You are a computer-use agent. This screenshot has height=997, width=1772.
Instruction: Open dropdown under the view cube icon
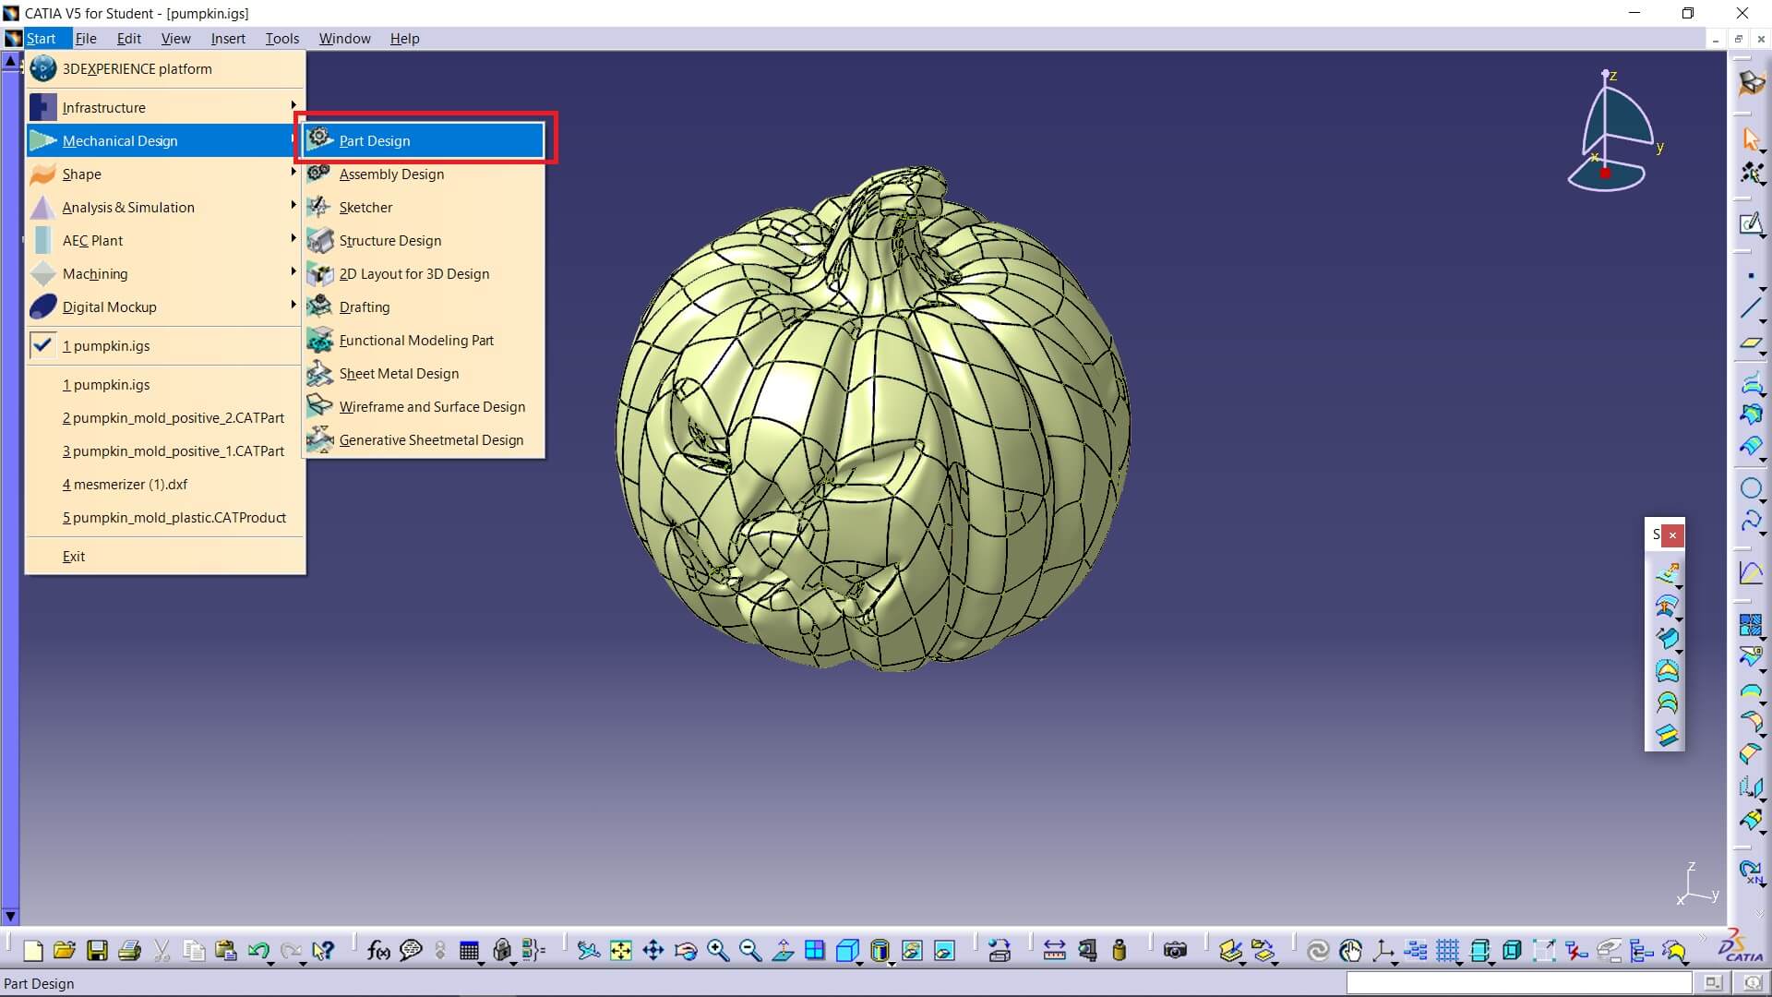(859, 963)
